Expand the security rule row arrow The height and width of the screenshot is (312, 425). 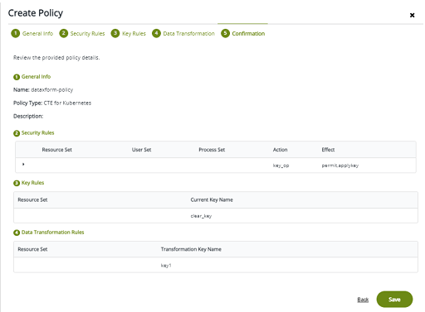23,164
